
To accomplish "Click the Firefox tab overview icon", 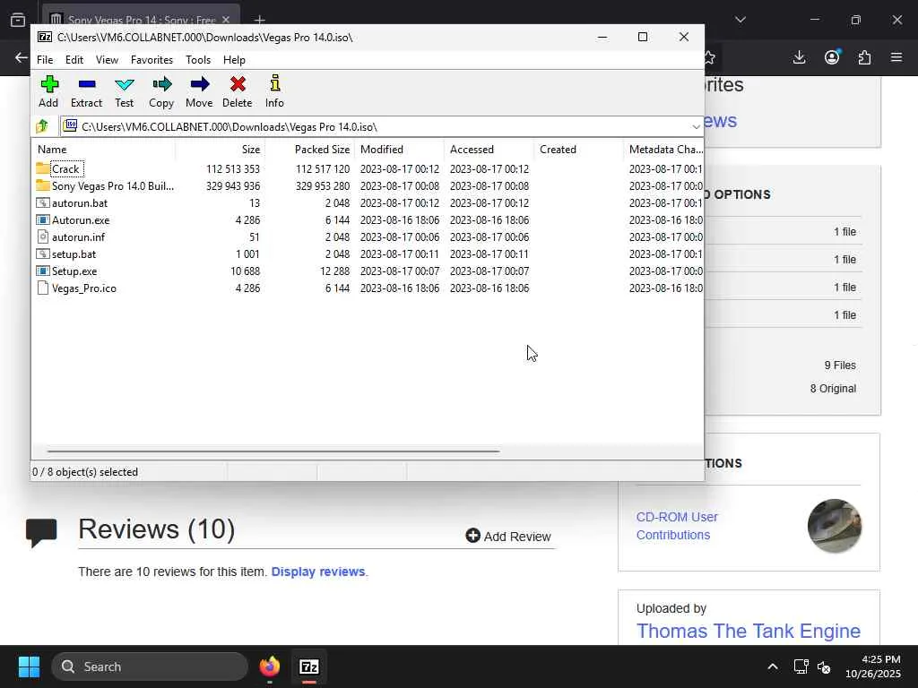I will point(18,20).
